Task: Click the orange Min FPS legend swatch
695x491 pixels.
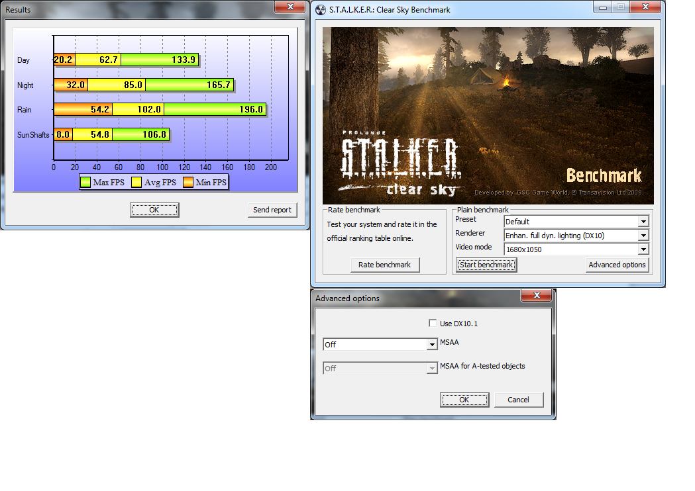Action: point(188,183)
